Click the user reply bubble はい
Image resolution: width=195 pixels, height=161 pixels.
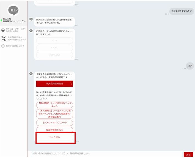190,66
